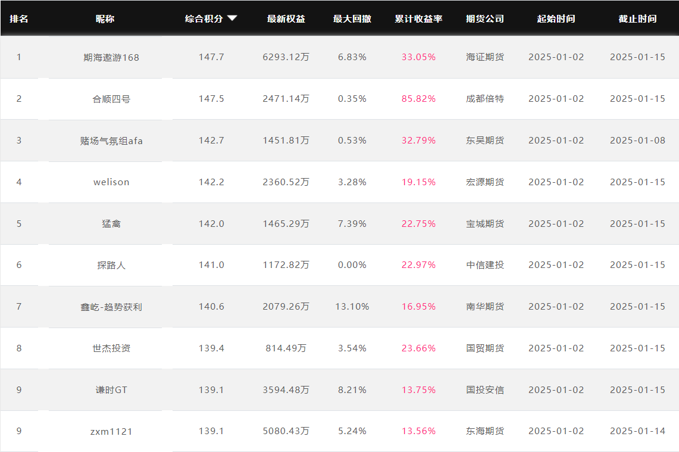The image size is (679, 452).
Task: Select rank number 1
Action: (19, 57)
